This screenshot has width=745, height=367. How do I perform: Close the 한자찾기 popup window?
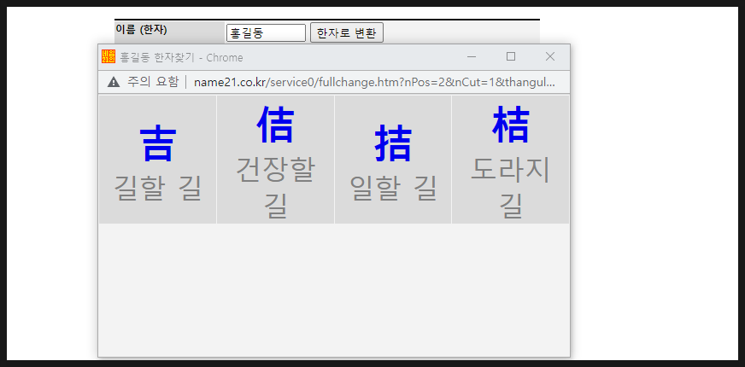click(x=550, y=57)
